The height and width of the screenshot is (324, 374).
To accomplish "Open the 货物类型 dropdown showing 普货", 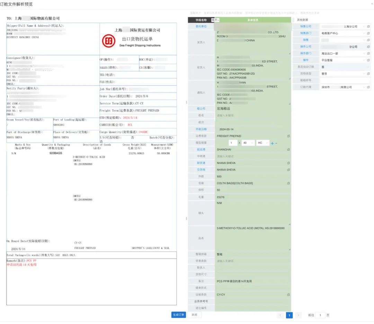I will pyautogui.click(x=345, y=73).
